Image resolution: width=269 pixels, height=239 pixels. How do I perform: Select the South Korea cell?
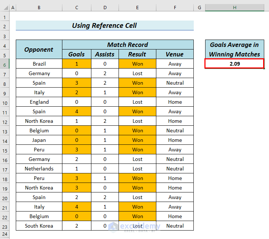(39, 226)
